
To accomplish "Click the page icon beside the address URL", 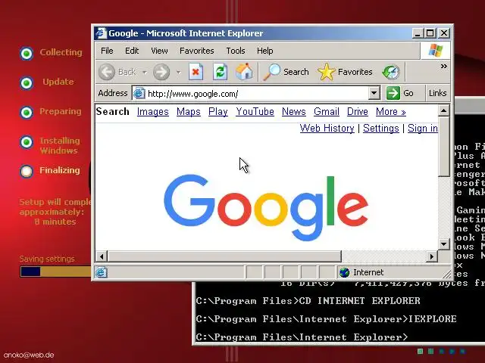I will [x=139, y=93].
